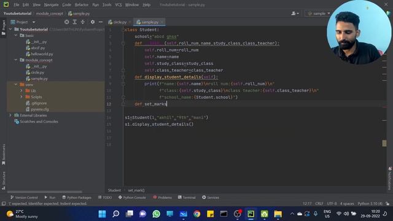Open the Services tool window
This screenshot has width=393, height=221.
[x=211, y=198]
